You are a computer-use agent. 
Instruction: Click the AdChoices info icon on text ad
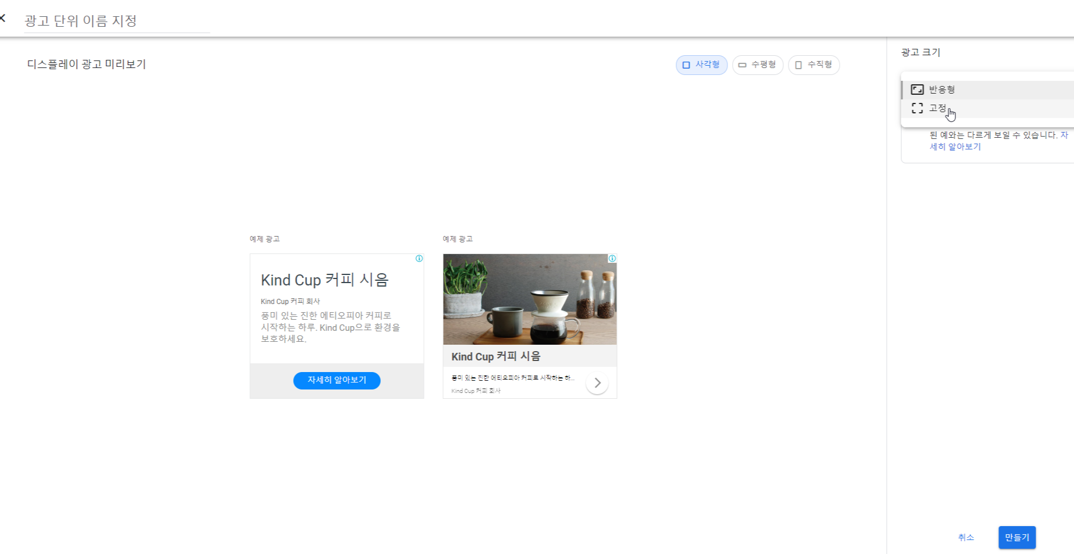point(419,259)
